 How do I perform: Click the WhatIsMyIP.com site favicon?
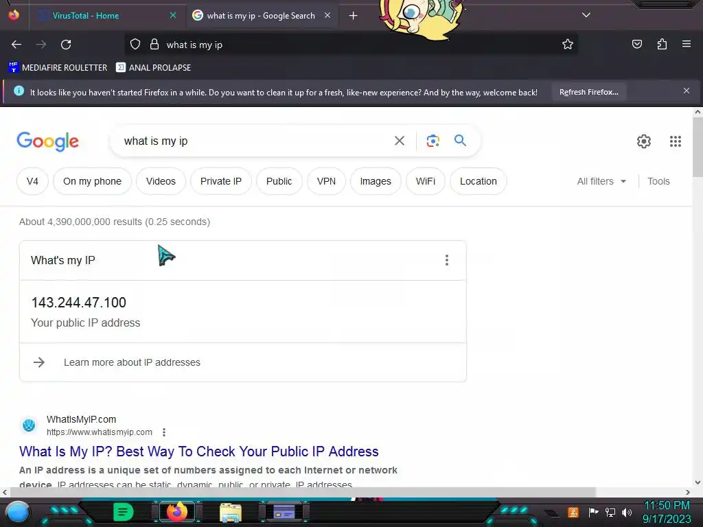tap(29, 425)
